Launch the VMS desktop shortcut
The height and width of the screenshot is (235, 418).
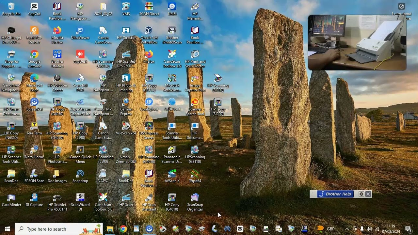click(x=126, y=9)
